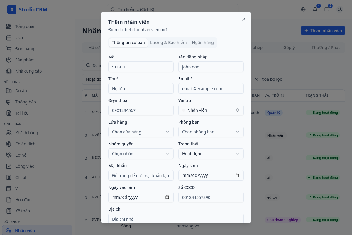Expand the Trạng thái dropdown

(x=211, y=154)
